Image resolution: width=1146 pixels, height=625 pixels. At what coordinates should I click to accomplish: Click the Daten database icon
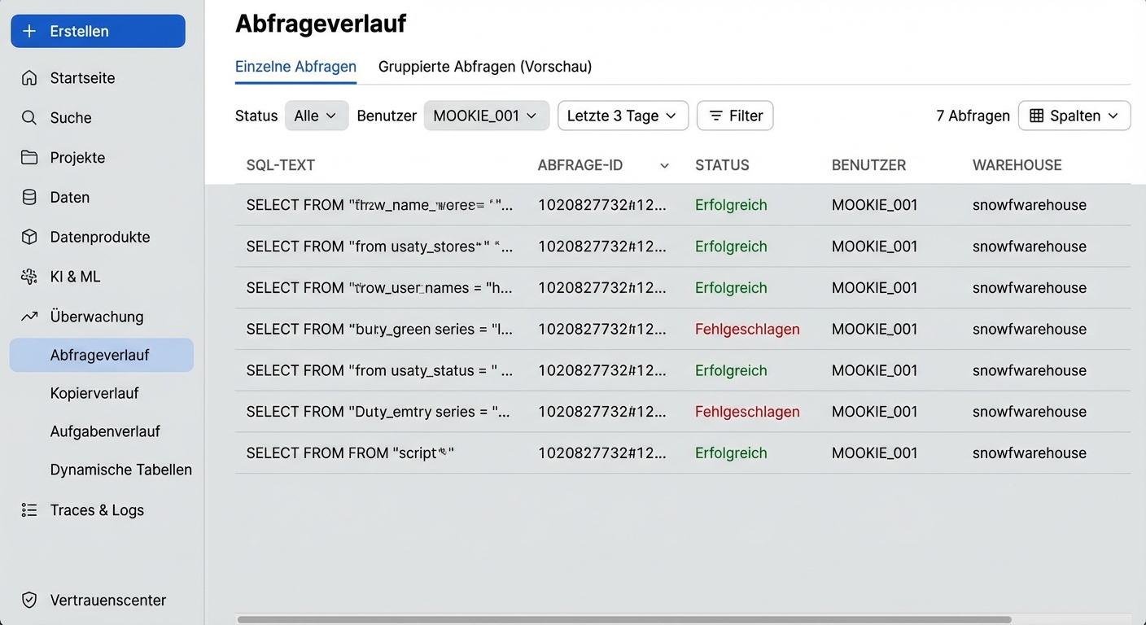click(x=29, y=198)
